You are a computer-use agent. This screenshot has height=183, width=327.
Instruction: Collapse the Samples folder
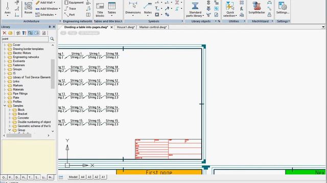pos(5,106)
